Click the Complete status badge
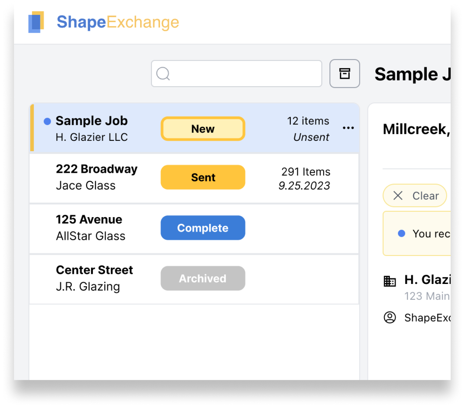This screenshot has width=464, height=407. pyautogui.click(x=203, y=228)
